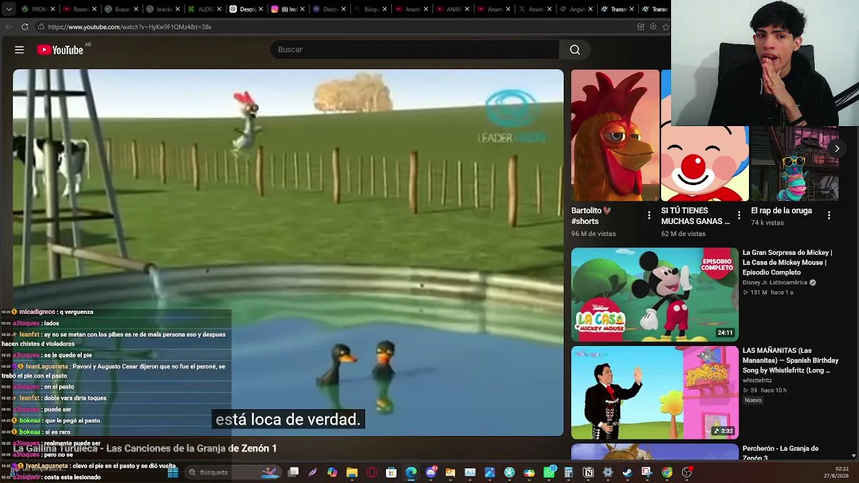Open Discord from the taskbar
859x483 pixels.
[431, 472]
